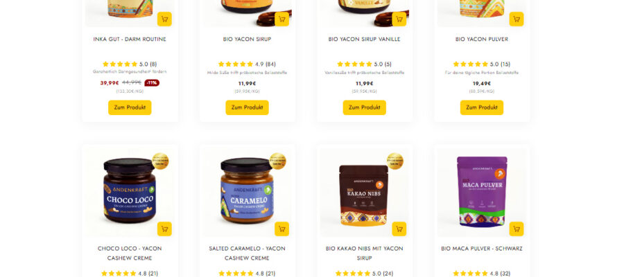Image resolution: width=624 pixels, height=277 pixels.
Task: Add Inka Gut Darm Routine to cart
Action: (x=164, y=19)
